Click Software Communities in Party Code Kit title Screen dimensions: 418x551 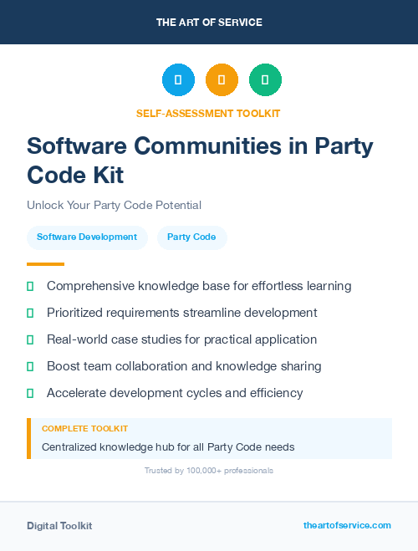pos(200,161)
